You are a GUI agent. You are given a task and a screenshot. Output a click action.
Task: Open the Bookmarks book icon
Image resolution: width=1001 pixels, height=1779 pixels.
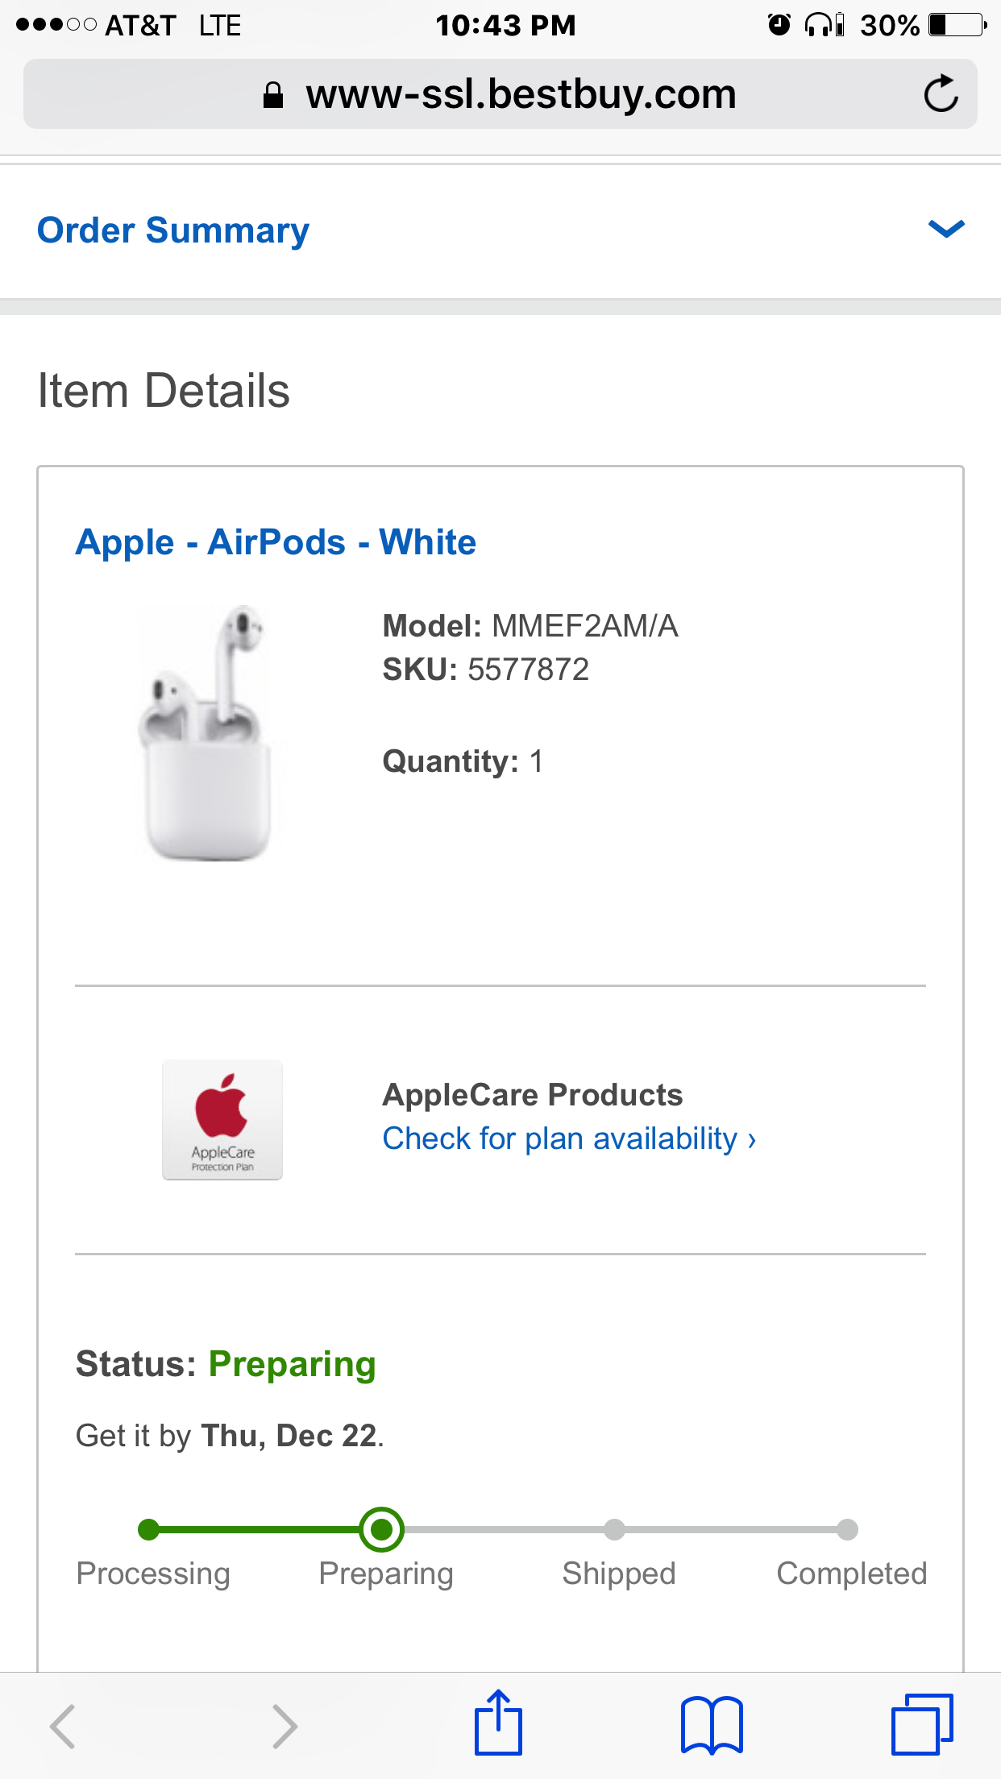click(x=711, y=1726)
